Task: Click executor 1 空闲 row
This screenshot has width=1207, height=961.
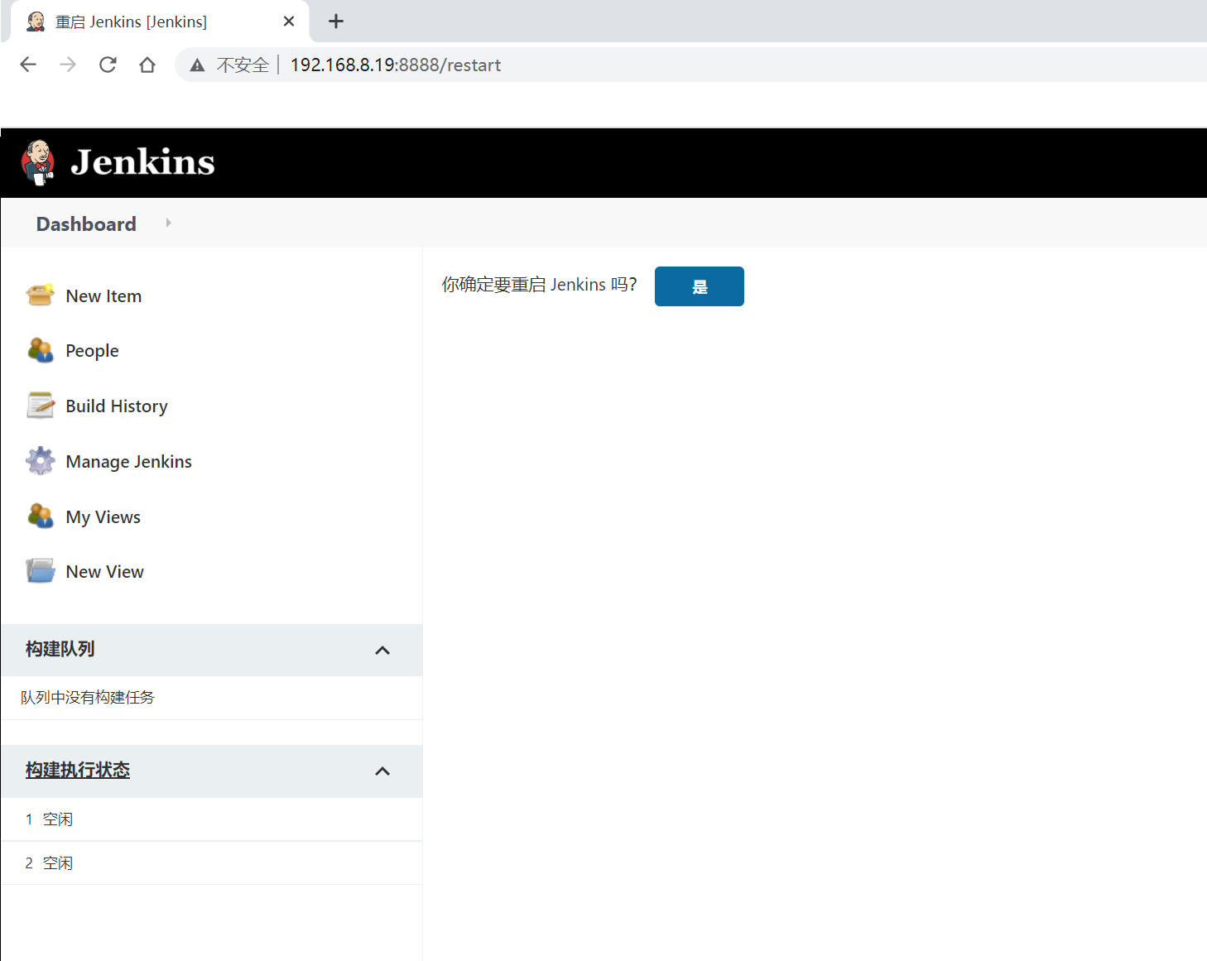Action: click(211, 819)
